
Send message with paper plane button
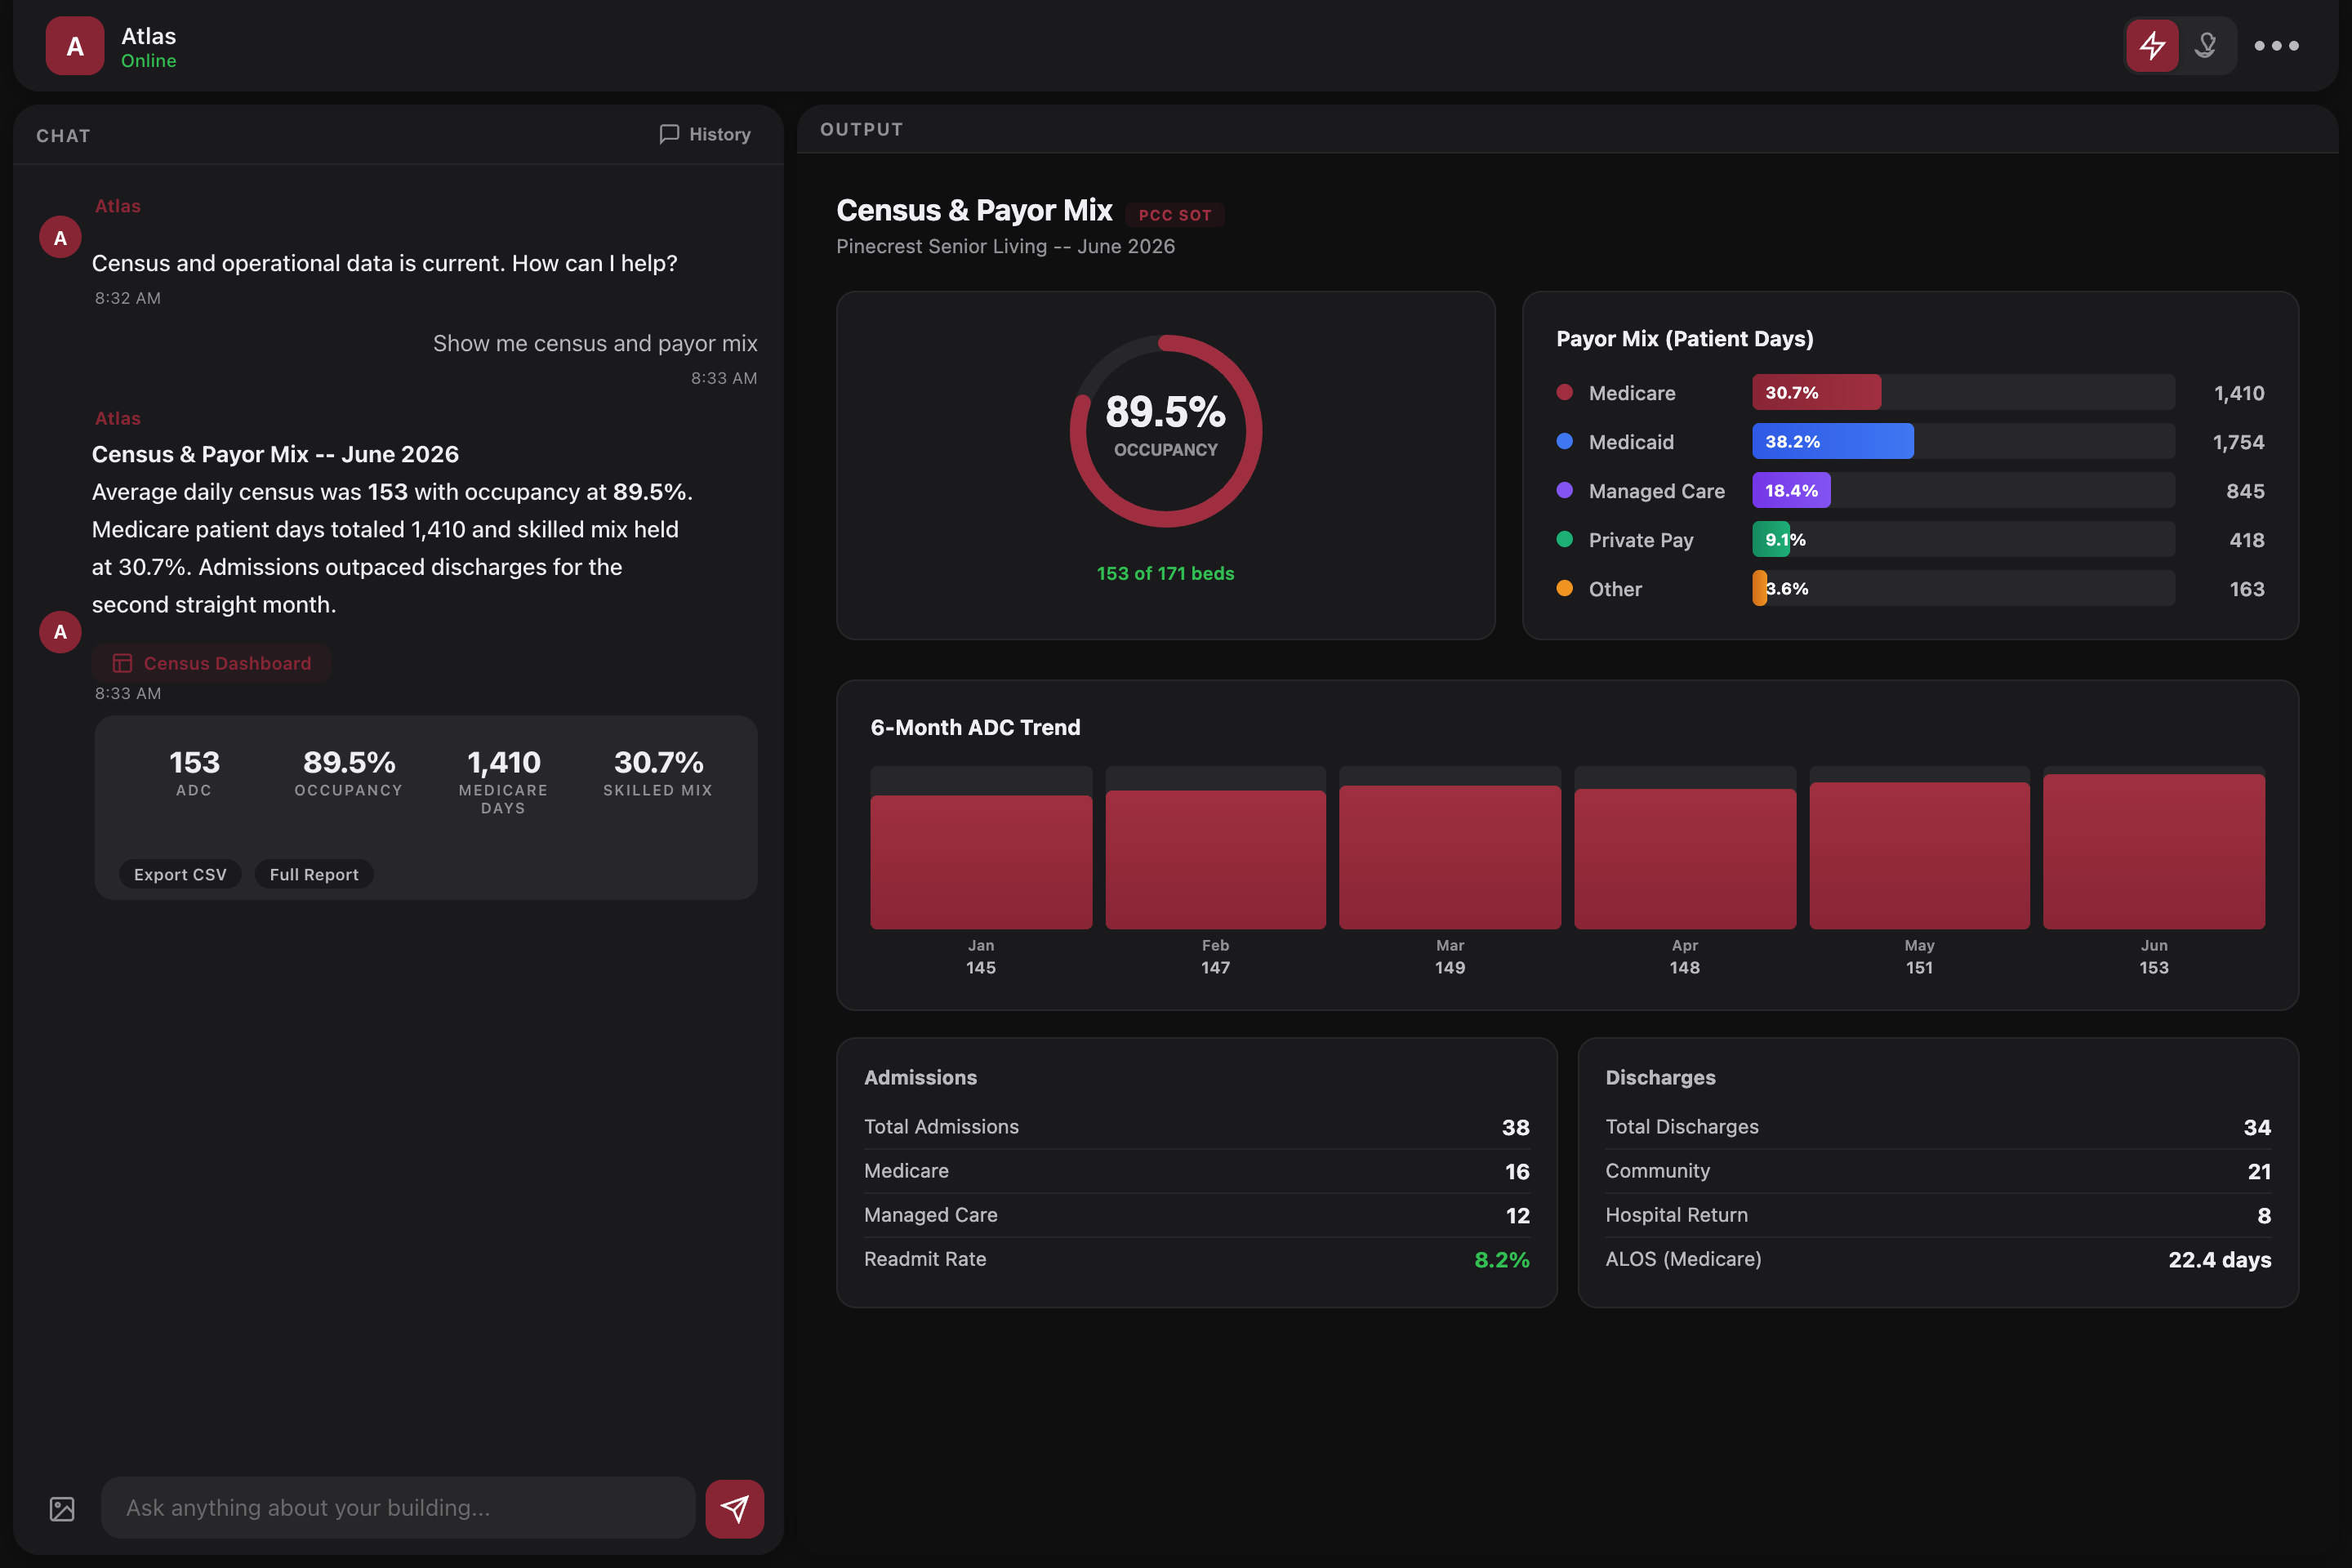pos(735,1508)
